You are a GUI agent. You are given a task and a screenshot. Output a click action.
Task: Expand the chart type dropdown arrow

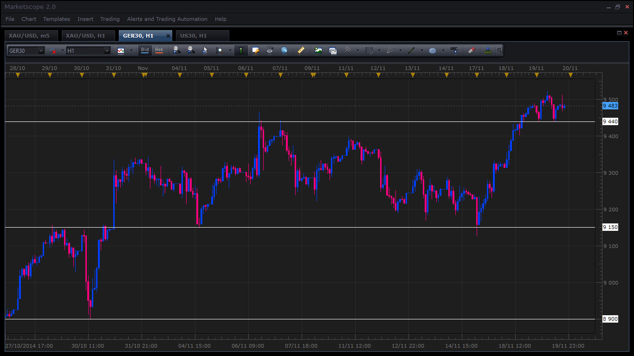coord(131,51)
